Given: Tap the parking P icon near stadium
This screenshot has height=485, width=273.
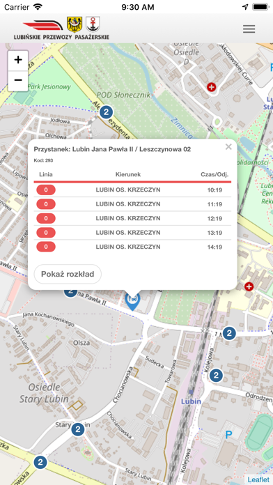Looking at the screenshot, I should (x=228, y=436).
